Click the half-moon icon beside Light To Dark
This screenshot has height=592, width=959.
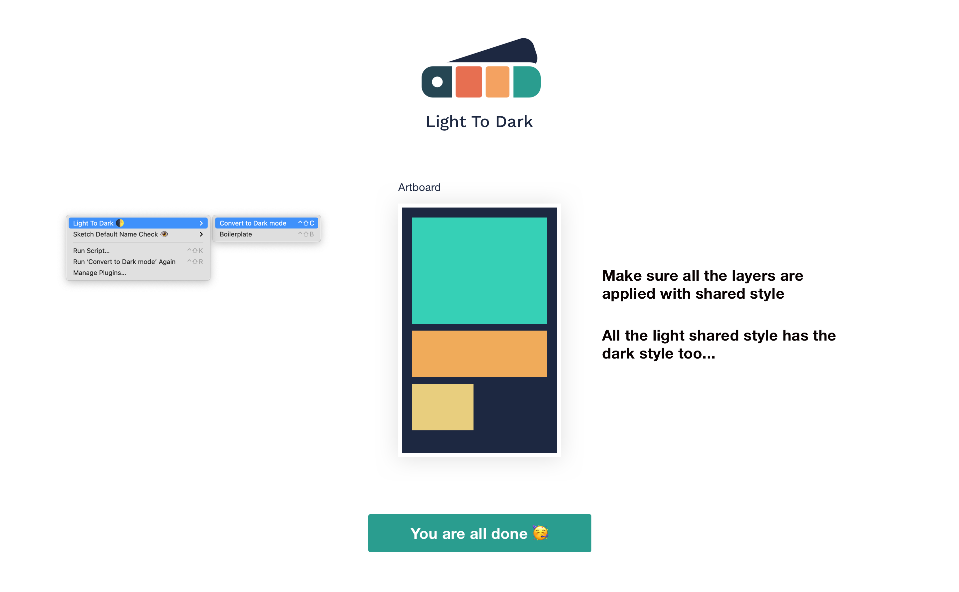[x=120, y=223]
